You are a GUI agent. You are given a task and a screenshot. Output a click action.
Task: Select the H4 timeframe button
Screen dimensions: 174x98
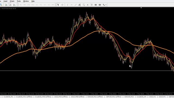(41, 5)
